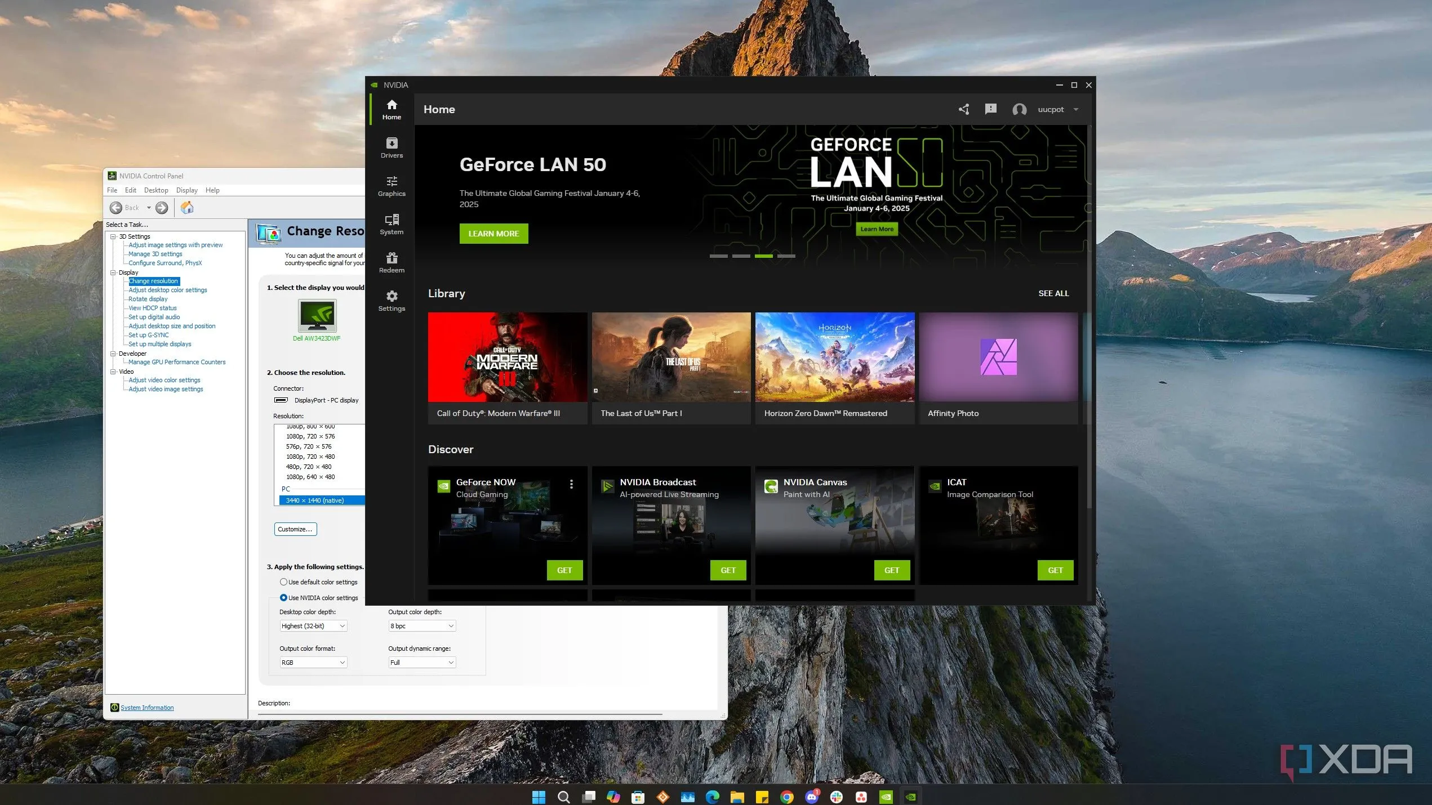Open the Desktop menu in NVIDIA Control Panel

pos(156,190)
